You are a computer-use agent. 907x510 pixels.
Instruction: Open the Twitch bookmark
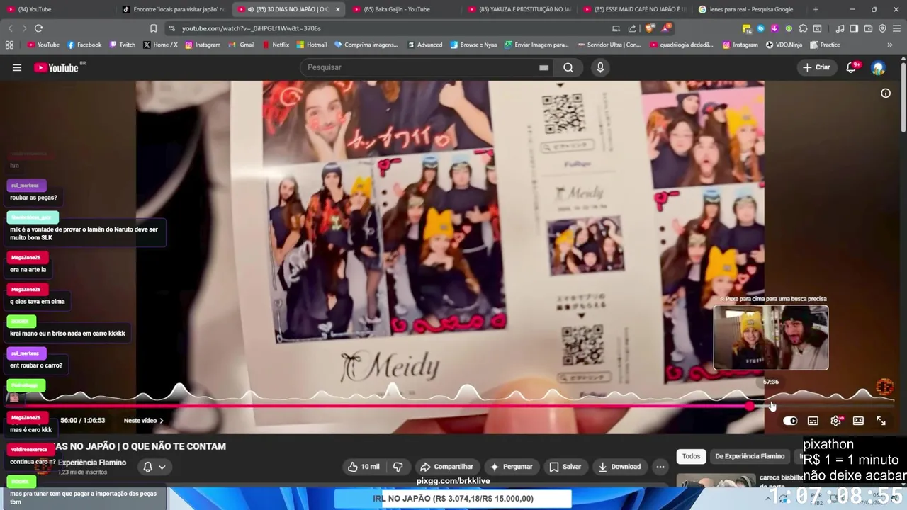click(123, 45)
